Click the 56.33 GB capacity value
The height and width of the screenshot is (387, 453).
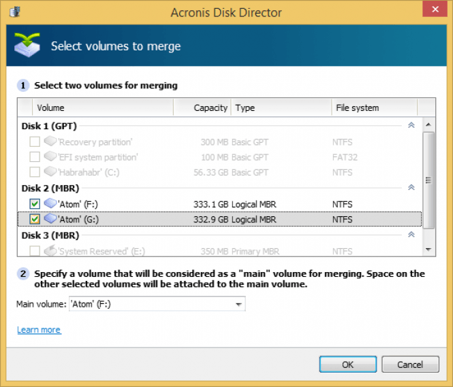click(211, 173)
